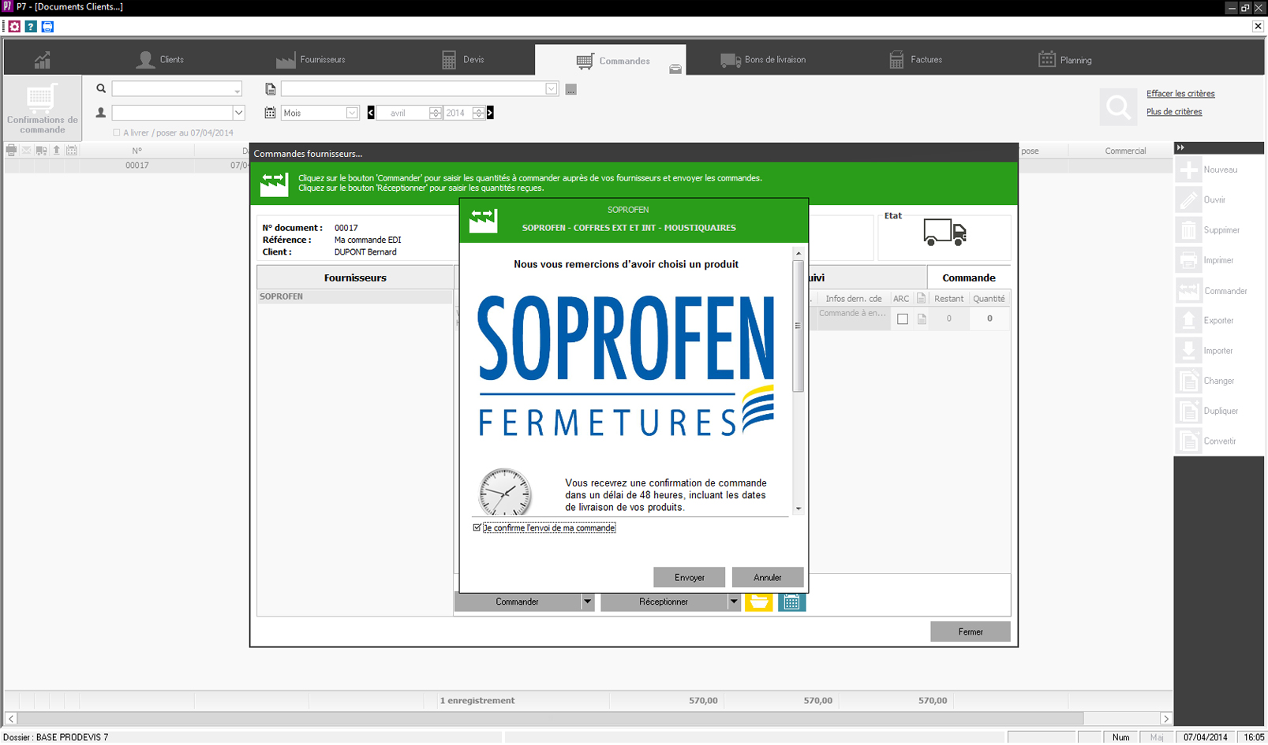Click the large search magnifier button
The image size is (1268, 745).
(1118, 106)
